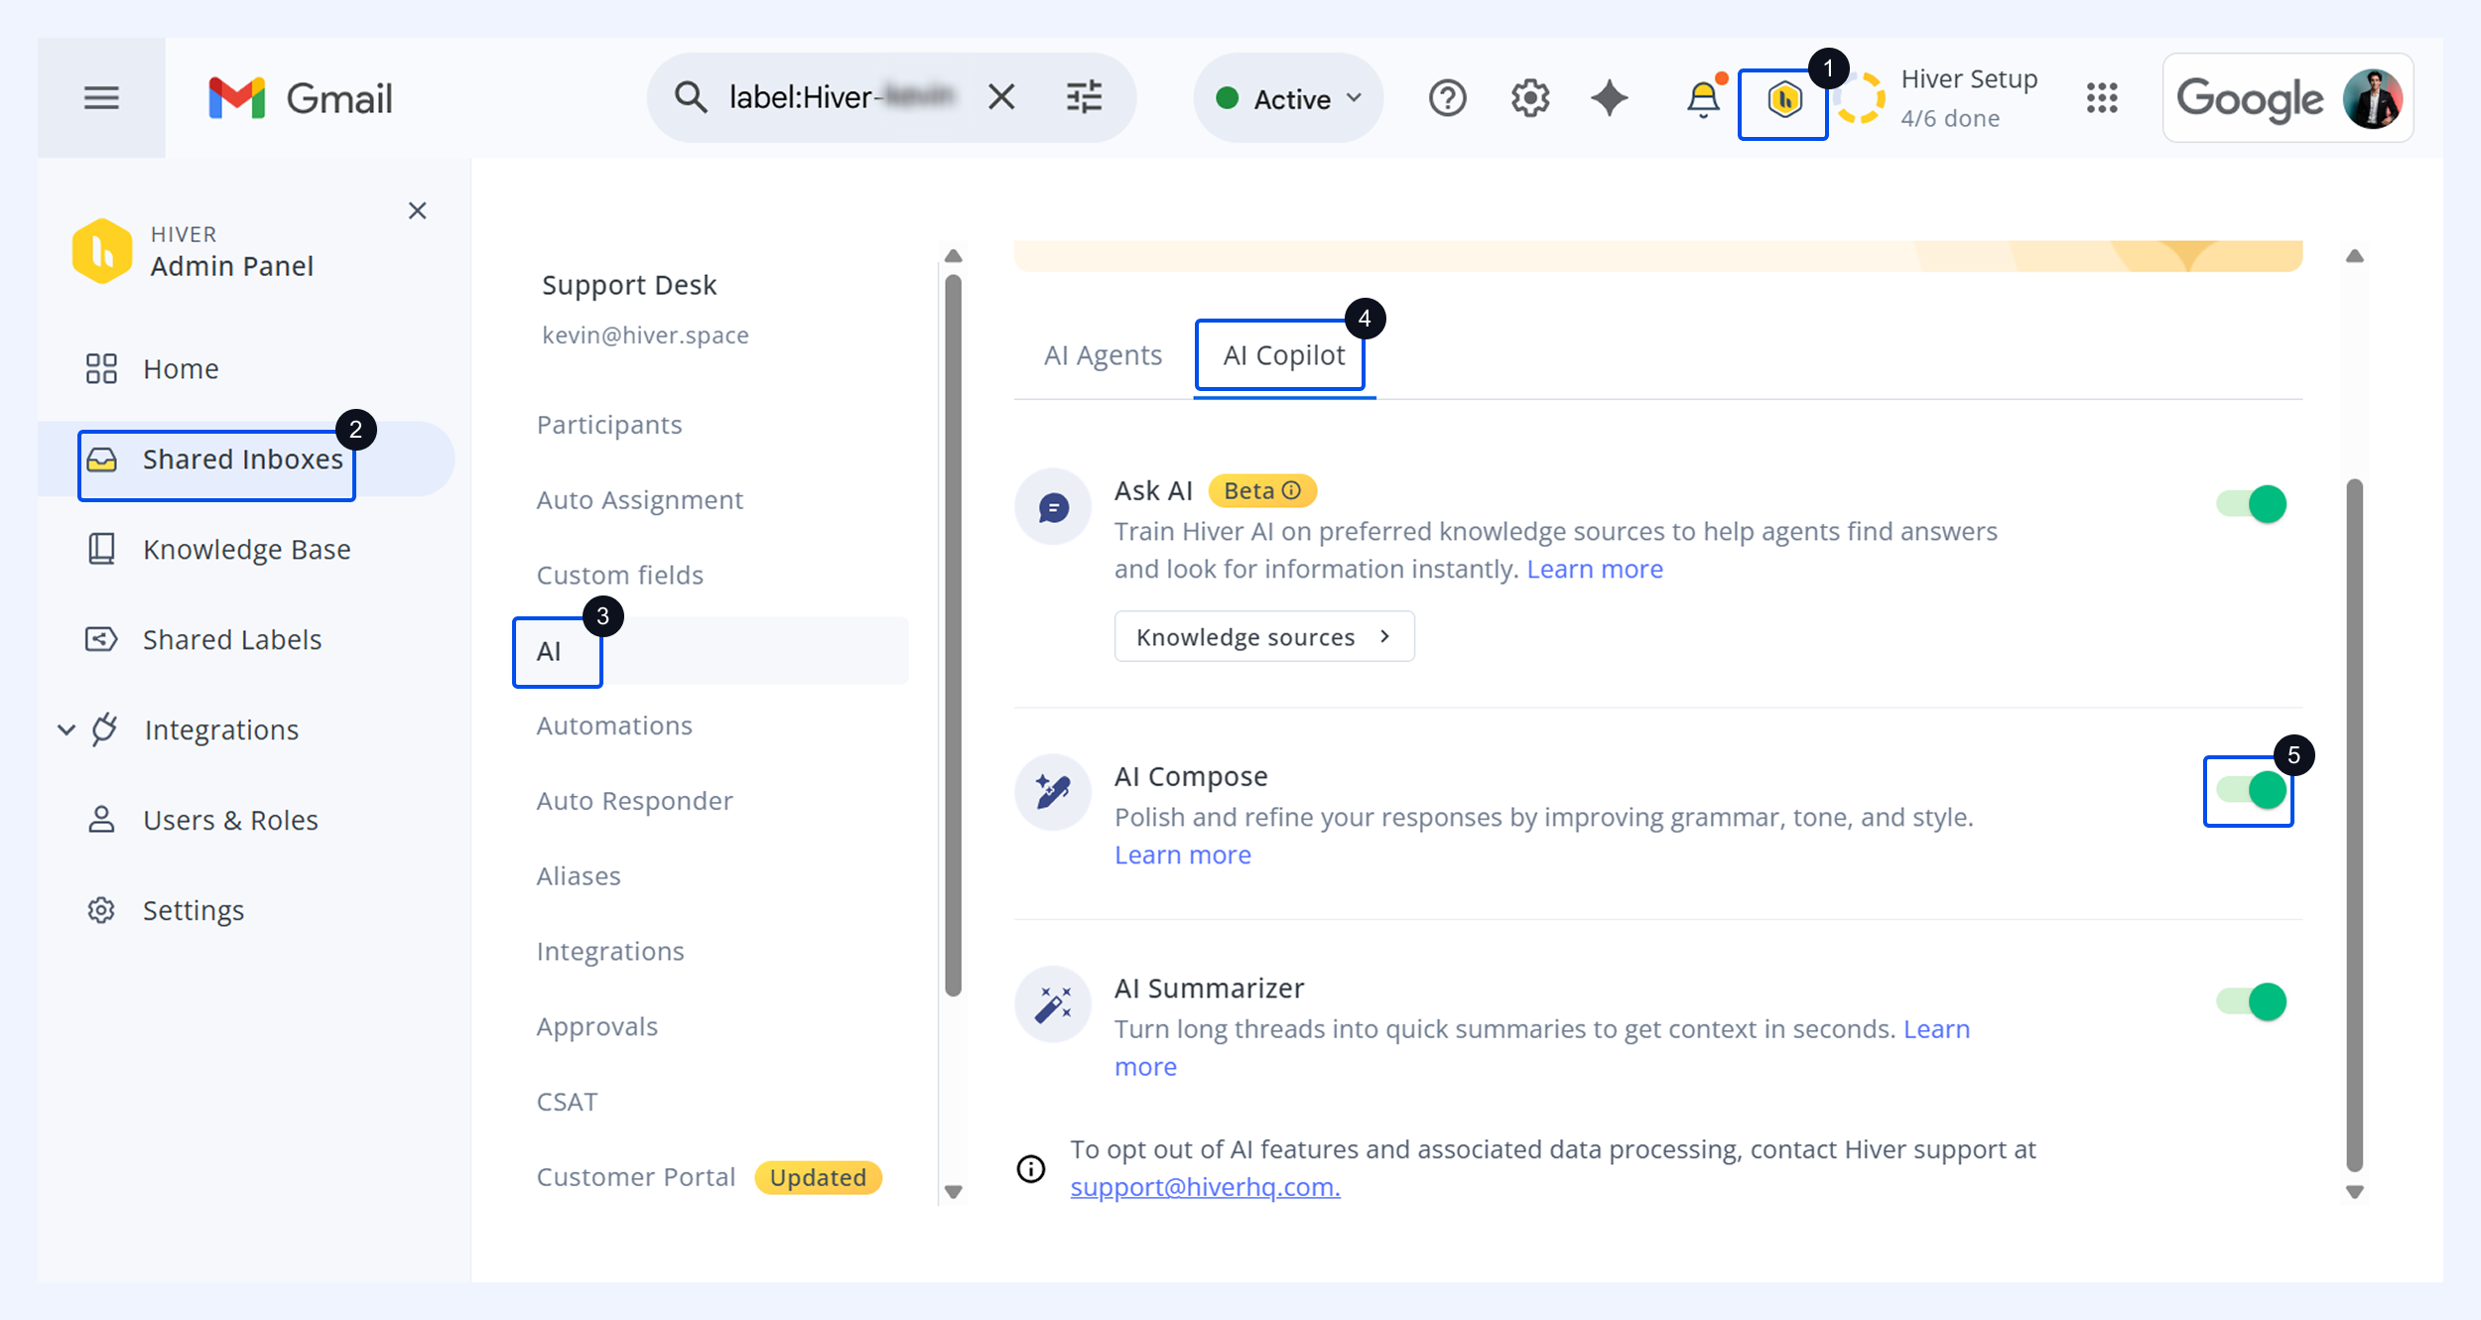Open the Hiver hexagon icon in the top bar

(1784, 99)
